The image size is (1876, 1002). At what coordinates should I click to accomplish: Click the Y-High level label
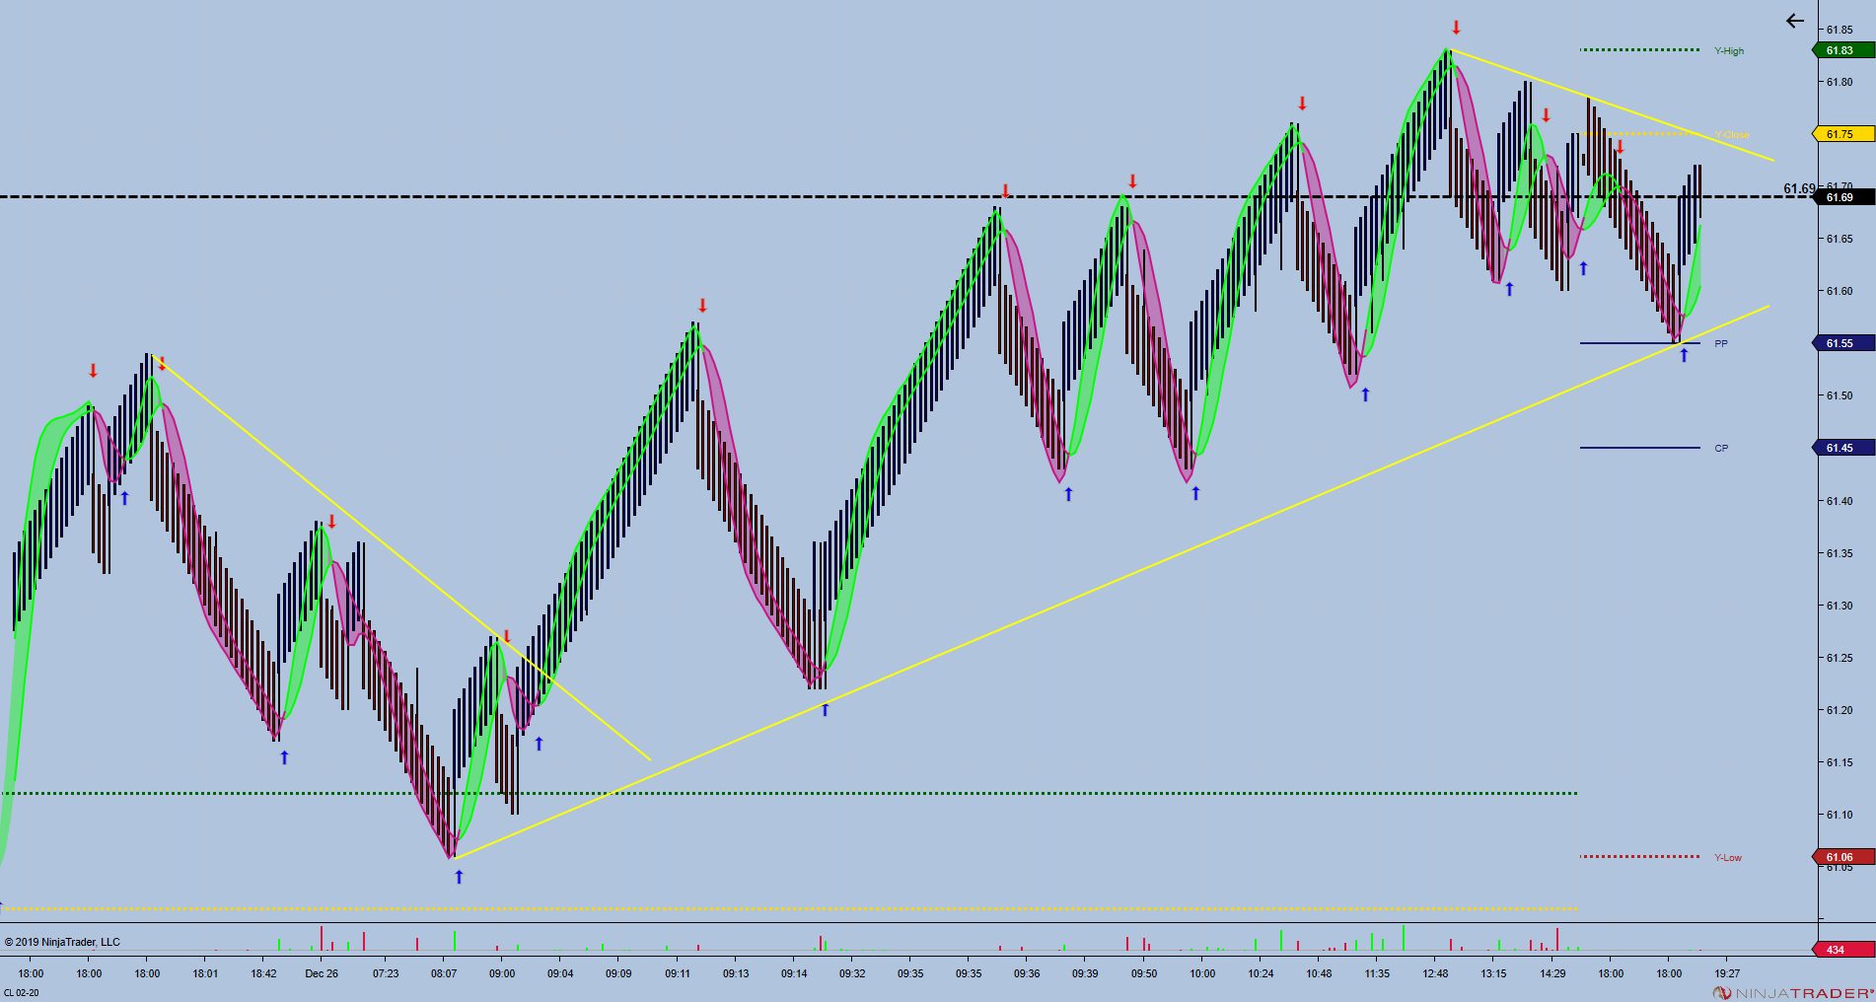point(1729,51)
